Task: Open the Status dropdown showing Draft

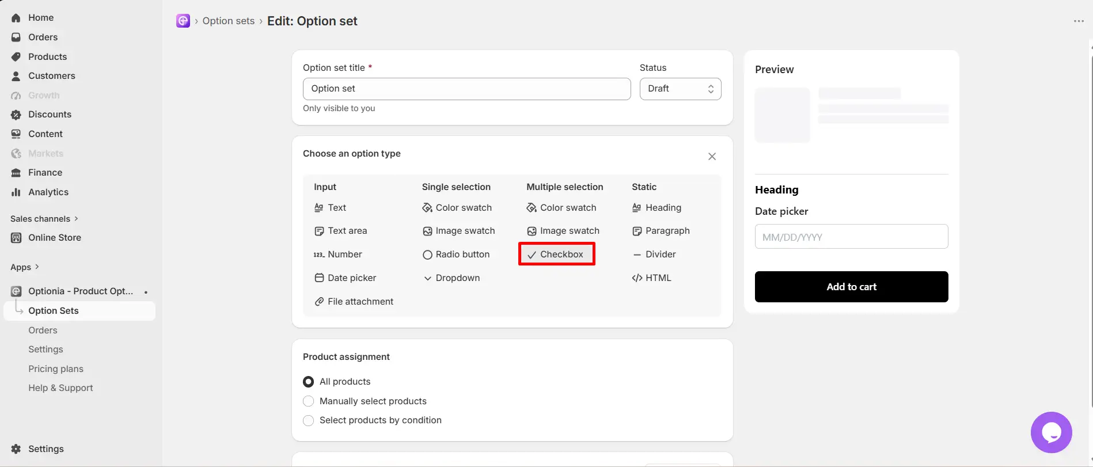Action: pos(680,89)
